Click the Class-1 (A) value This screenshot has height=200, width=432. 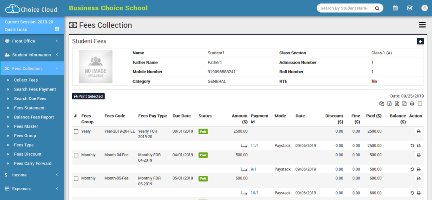381,53
